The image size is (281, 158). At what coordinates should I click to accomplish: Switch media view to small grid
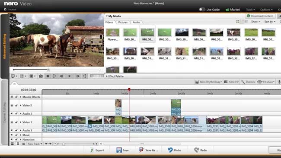point(242,22)
